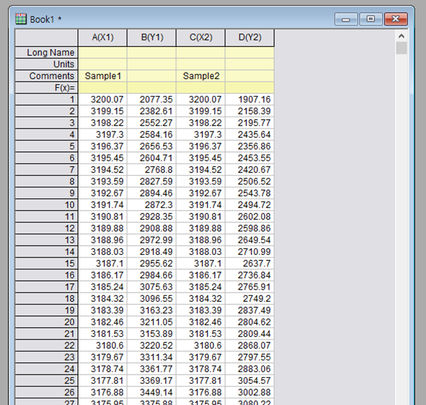Click the Comments cell of column B
The image size is (426, 405).
[x=152, y=76]
